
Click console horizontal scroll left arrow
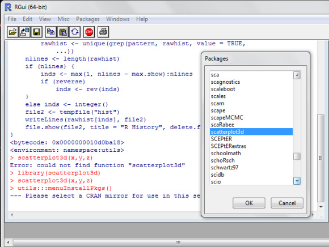click(12, 215)
